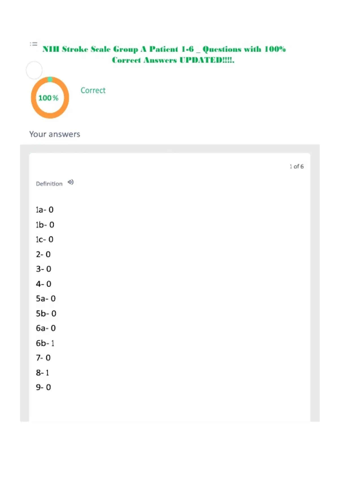The width and height of the screenshot is (339, 481).
Task: Click the 100% text inside the ring
Action: pos(48,98)
